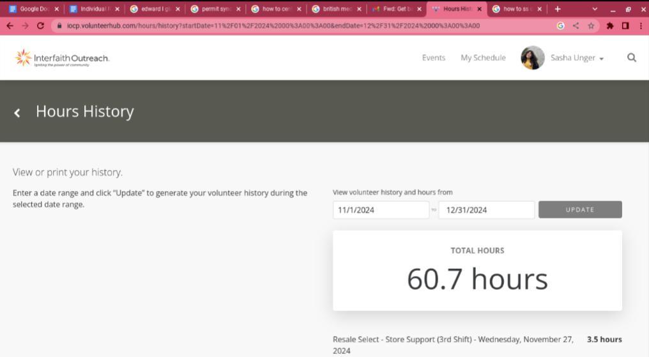Open the extensions puzzle icon
The image size is (649, 357).
click(x=610, y=26)
